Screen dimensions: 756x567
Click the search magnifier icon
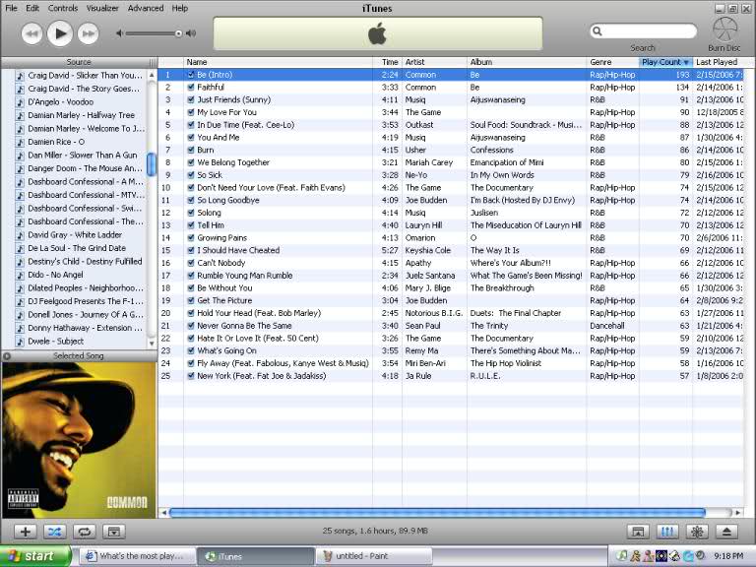(x=597, y=31)
